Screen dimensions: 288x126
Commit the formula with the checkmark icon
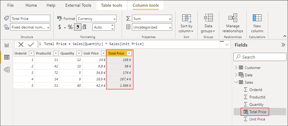click(31, 44)
